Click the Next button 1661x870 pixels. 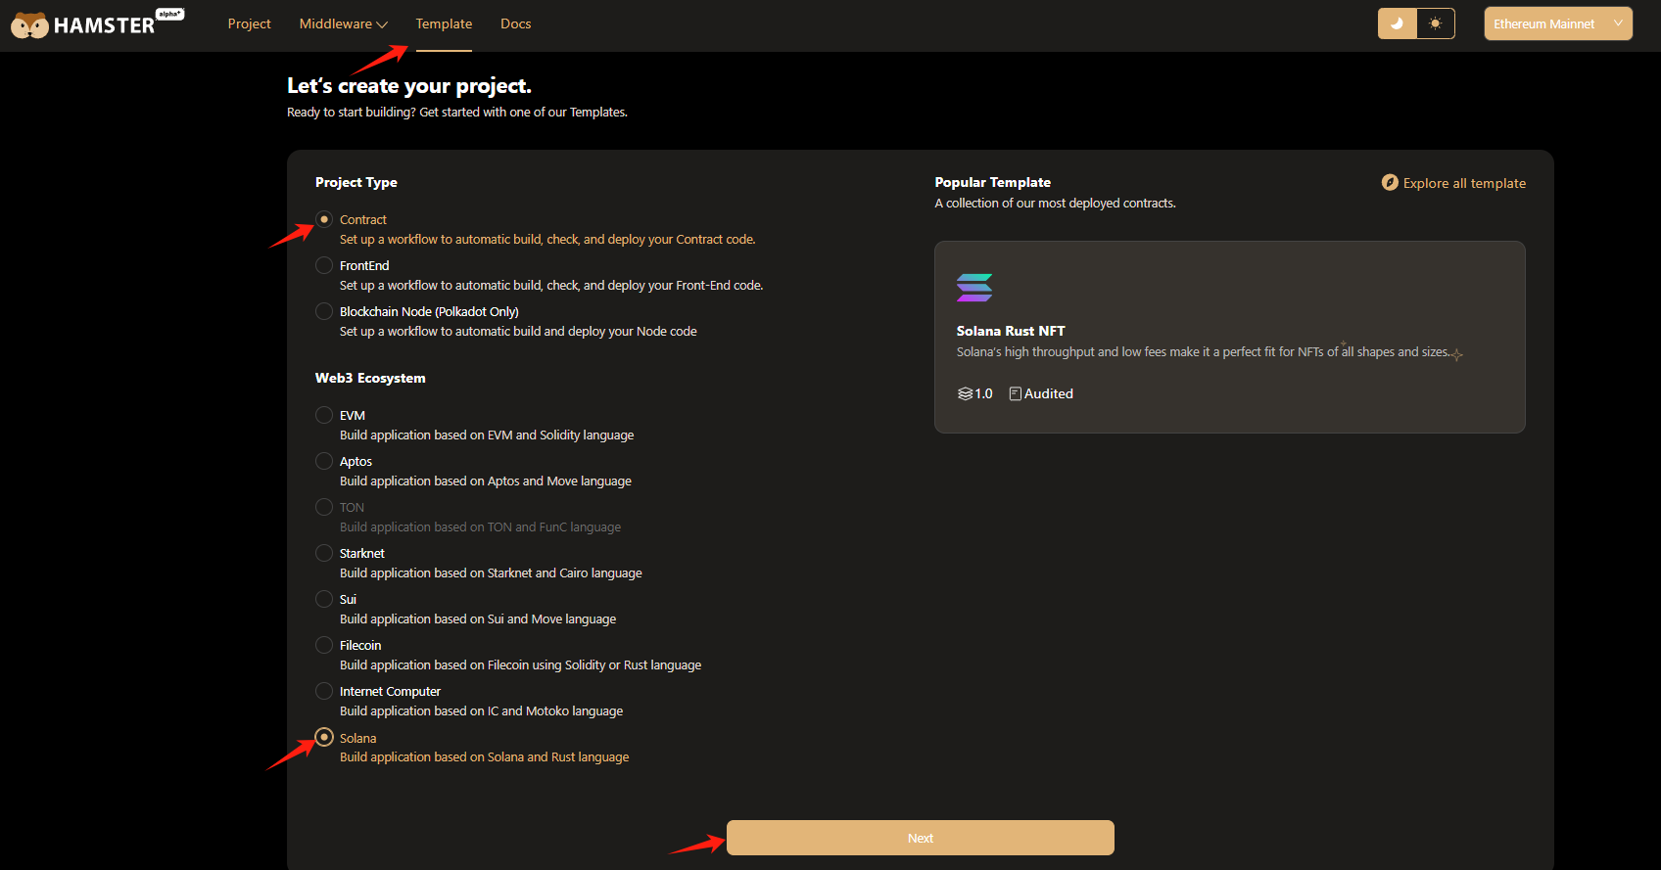click(921, 838)
